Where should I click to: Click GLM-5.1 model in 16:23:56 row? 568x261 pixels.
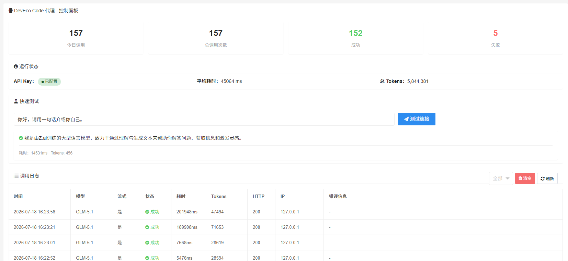click(x=84, y=212)
